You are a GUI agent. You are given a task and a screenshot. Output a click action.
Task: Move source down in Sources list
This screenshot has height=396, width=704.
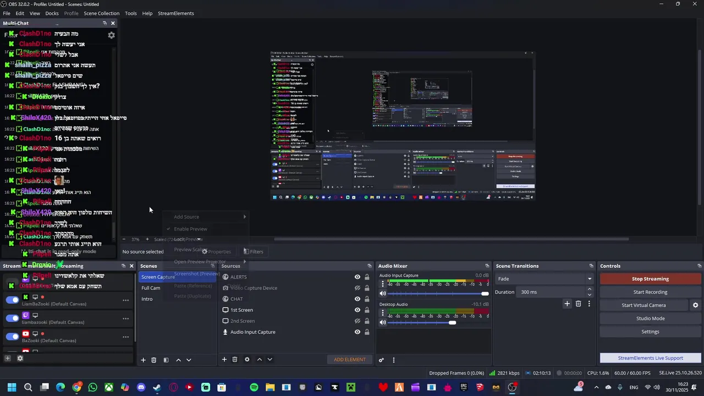pyautogui.click(x=269, y=359)
